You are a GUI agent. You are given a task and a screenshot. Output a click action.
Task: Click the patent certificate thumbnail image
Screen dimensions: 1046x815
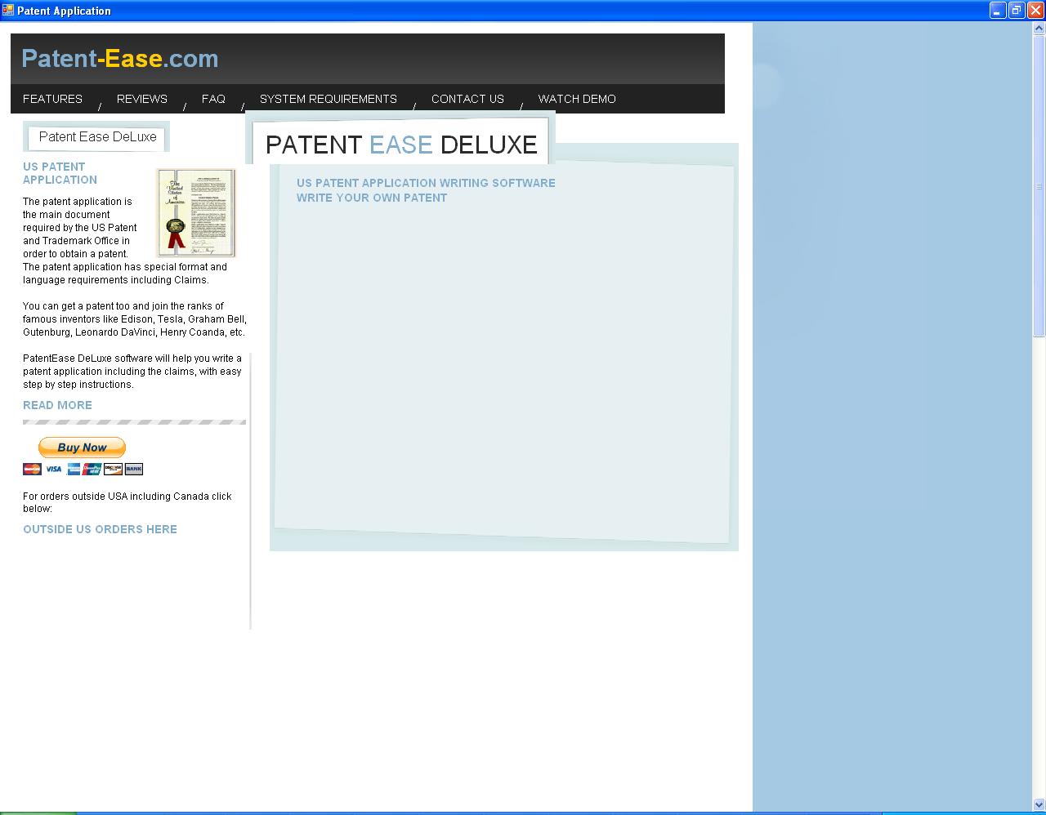[x=196, y=213]
